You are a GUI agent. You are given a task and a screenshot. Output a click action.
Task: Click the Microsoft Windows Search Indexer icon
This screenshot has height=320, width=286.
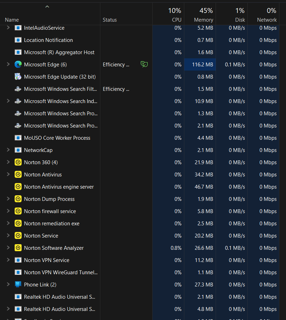(18, 101)
